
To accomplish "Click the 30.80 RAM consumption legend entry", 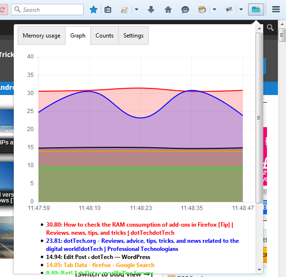I will (140, 229).
